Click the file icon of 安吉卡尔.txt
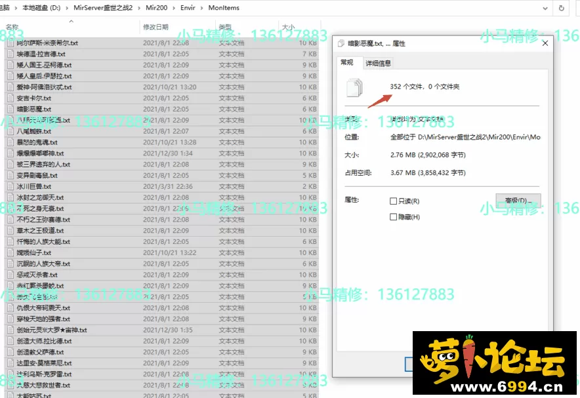Screen dimensions: 580x398 pos(10,98)
